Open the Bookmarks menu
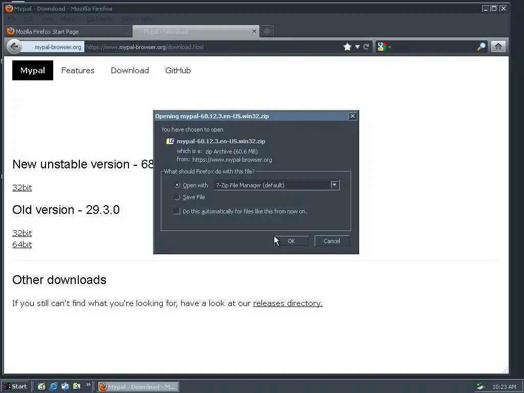 click(100, 19)
